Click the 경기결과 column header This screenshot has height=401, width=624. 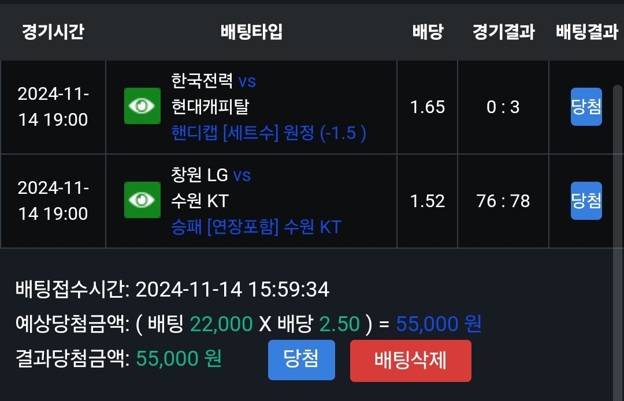(503, 32)
